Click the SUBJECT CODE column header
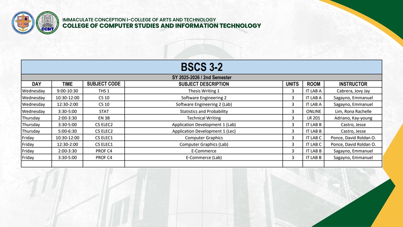 tap(104, 84)
